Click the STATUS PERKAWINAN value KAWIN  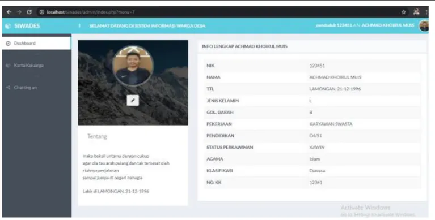317,147
